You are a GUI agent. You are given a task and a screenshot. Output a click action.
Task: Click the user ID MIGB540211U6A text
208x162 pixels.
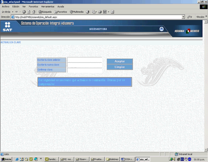coord(98,29)
